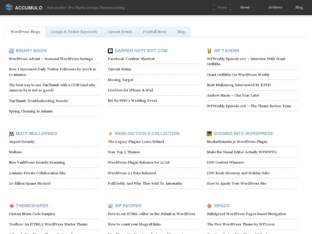Open 'Airport Security' post
Image resolution: width=312 pixels, height=234 pixels.
(x=21, y=142)
